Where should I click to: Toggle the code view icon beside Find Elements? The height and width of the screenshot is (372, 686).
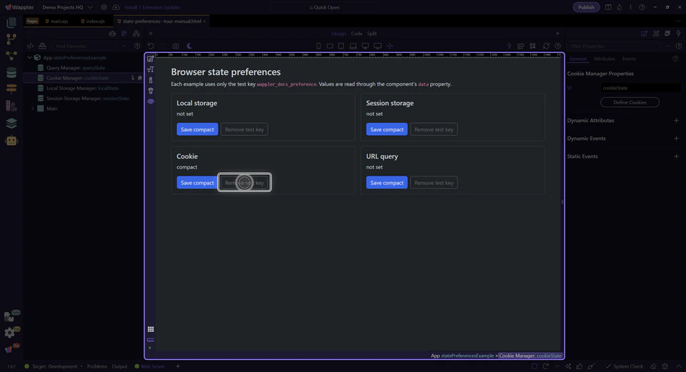(x=30, y=46)
